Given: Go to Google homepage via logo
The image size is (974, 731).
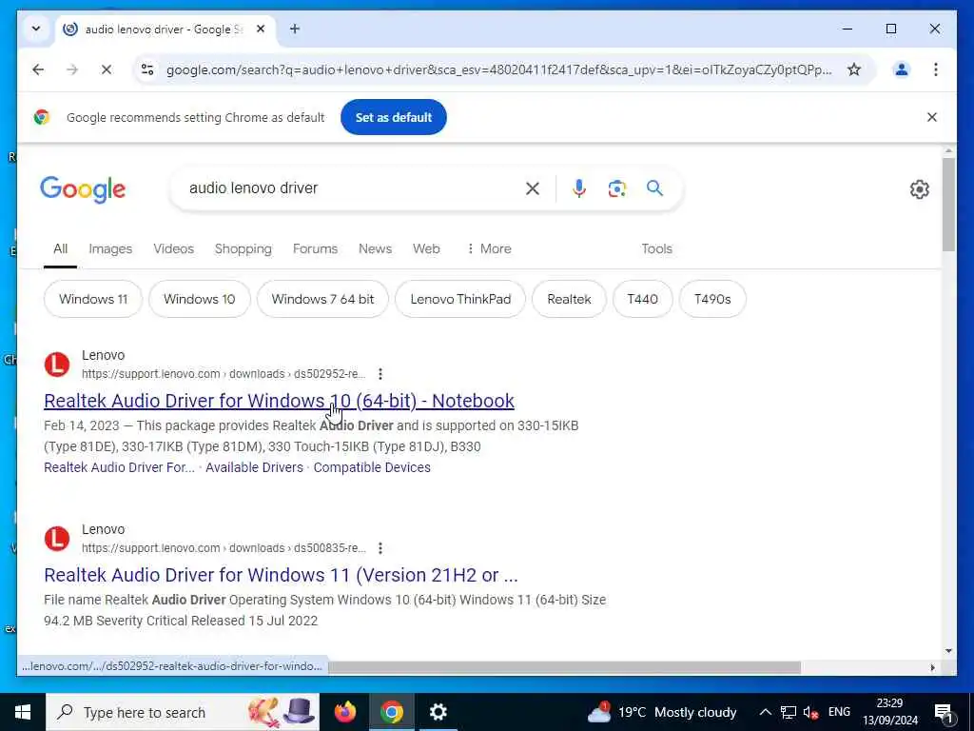Looking at the screenshot, I should coord(83,189).
